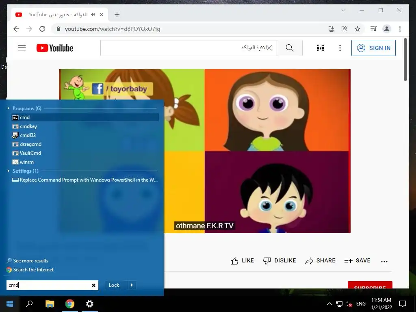The height and width of the screenshot is (312, 416).
Task: Open the Chrome profile avatar
Action: click(387, 29)
